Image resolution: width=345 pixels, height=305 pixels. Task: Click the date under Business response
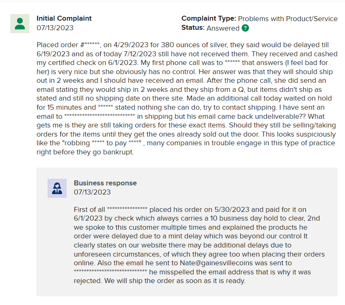tap(92, 192)
